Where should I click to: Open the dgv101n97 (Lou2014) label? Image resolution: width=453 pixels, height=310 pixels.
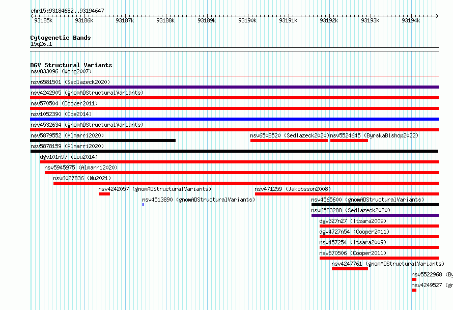coord(69,157)
